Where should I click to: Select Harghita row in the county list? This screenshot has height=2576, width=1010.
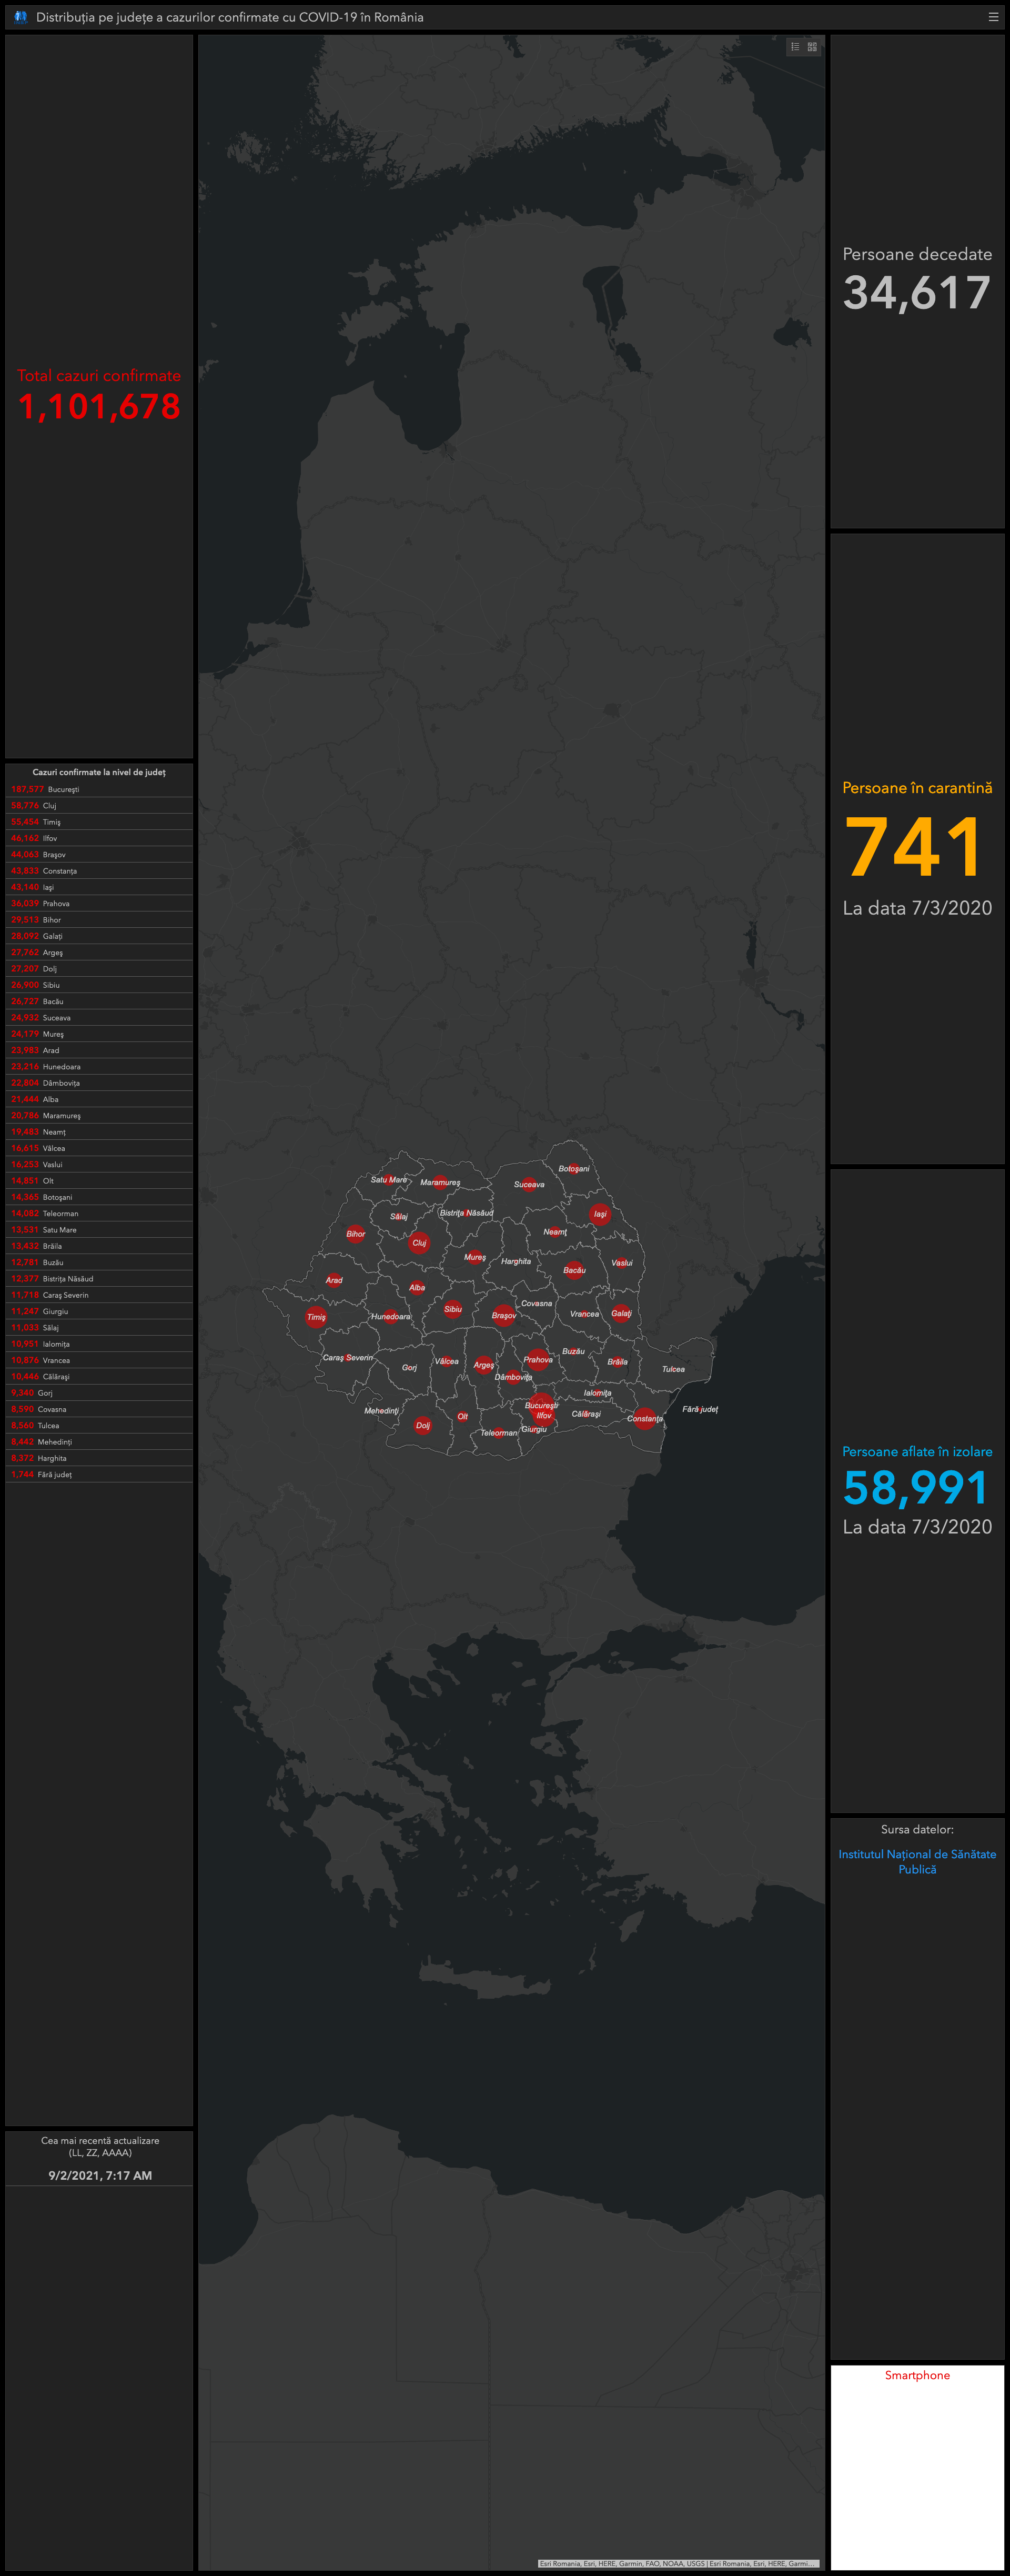tap(99, 1458)
